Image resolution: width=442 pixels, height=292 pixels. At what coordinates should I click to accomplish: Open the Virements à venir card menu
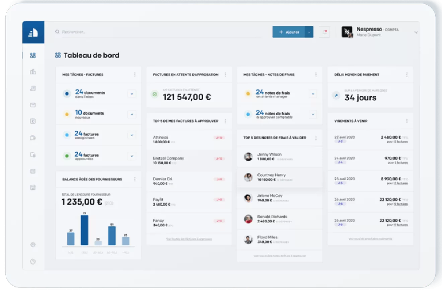pyautogui.click(x=407, y=121)
